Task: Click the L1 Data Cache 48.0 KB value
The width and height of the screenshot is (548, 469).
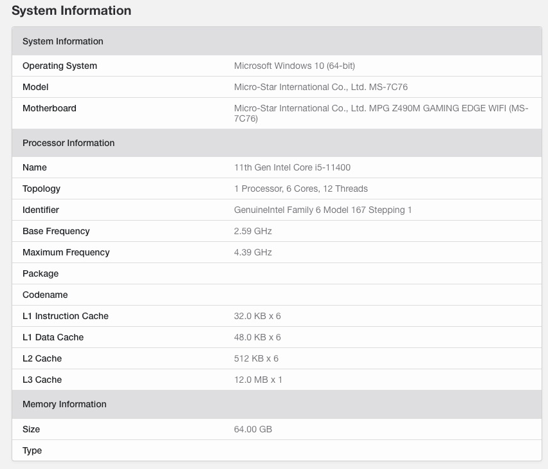Action: [257, 337]
